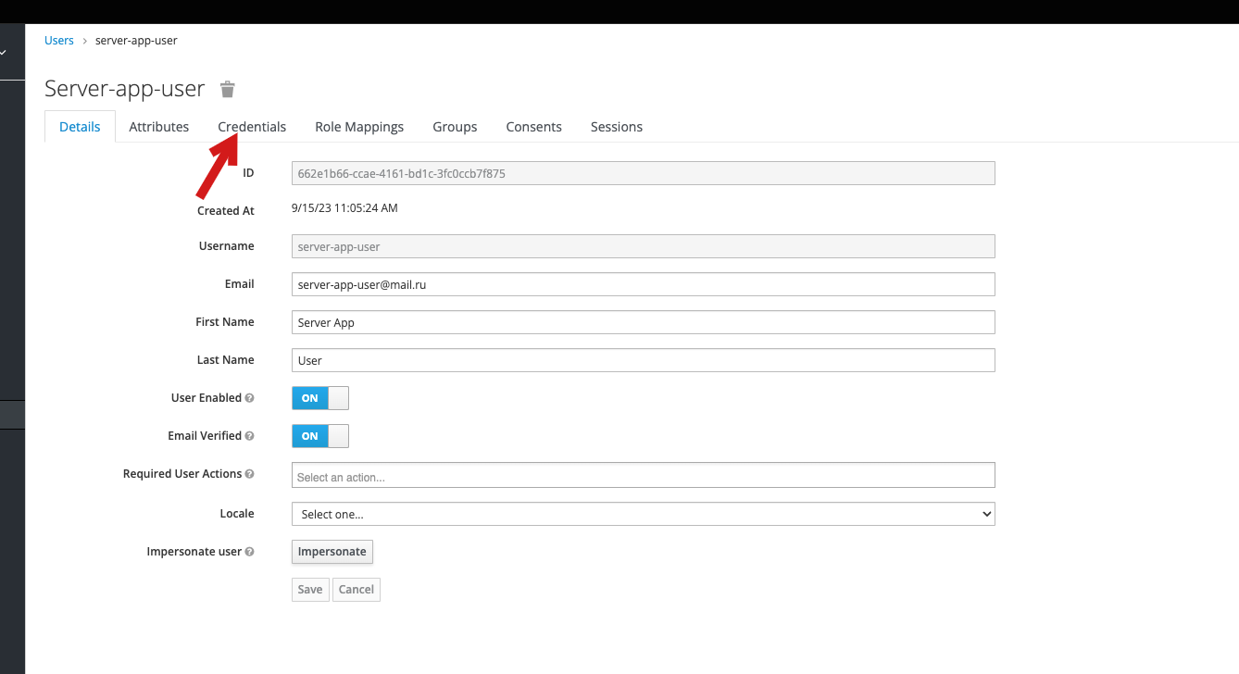This screenshot has width=1239, height=674.
Task: Open the Attributes tab
Action: coord(158,127)
